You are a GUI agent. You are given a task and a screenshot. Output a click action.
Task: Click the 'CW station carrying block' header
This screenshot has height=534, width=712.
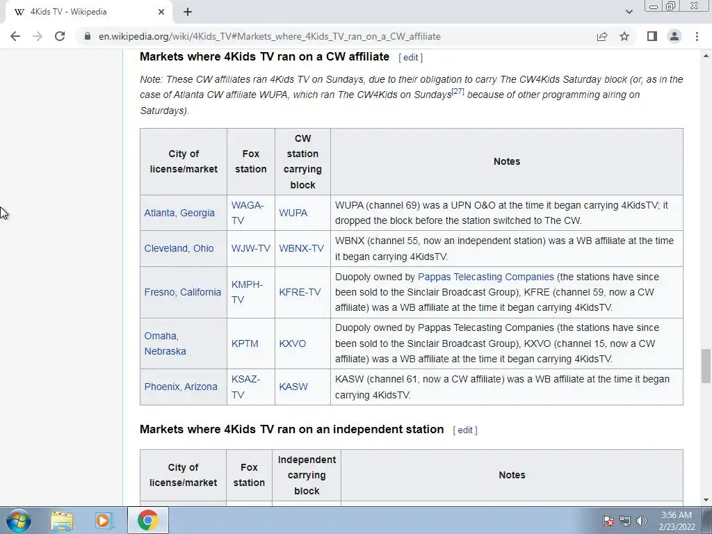click(302, 161)
